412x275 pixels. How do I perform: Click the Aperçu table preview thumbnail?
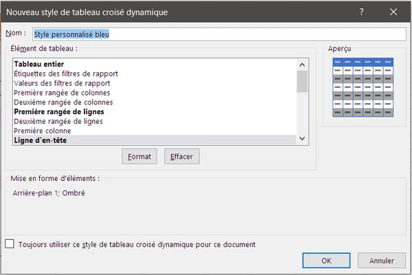[363, 87]
